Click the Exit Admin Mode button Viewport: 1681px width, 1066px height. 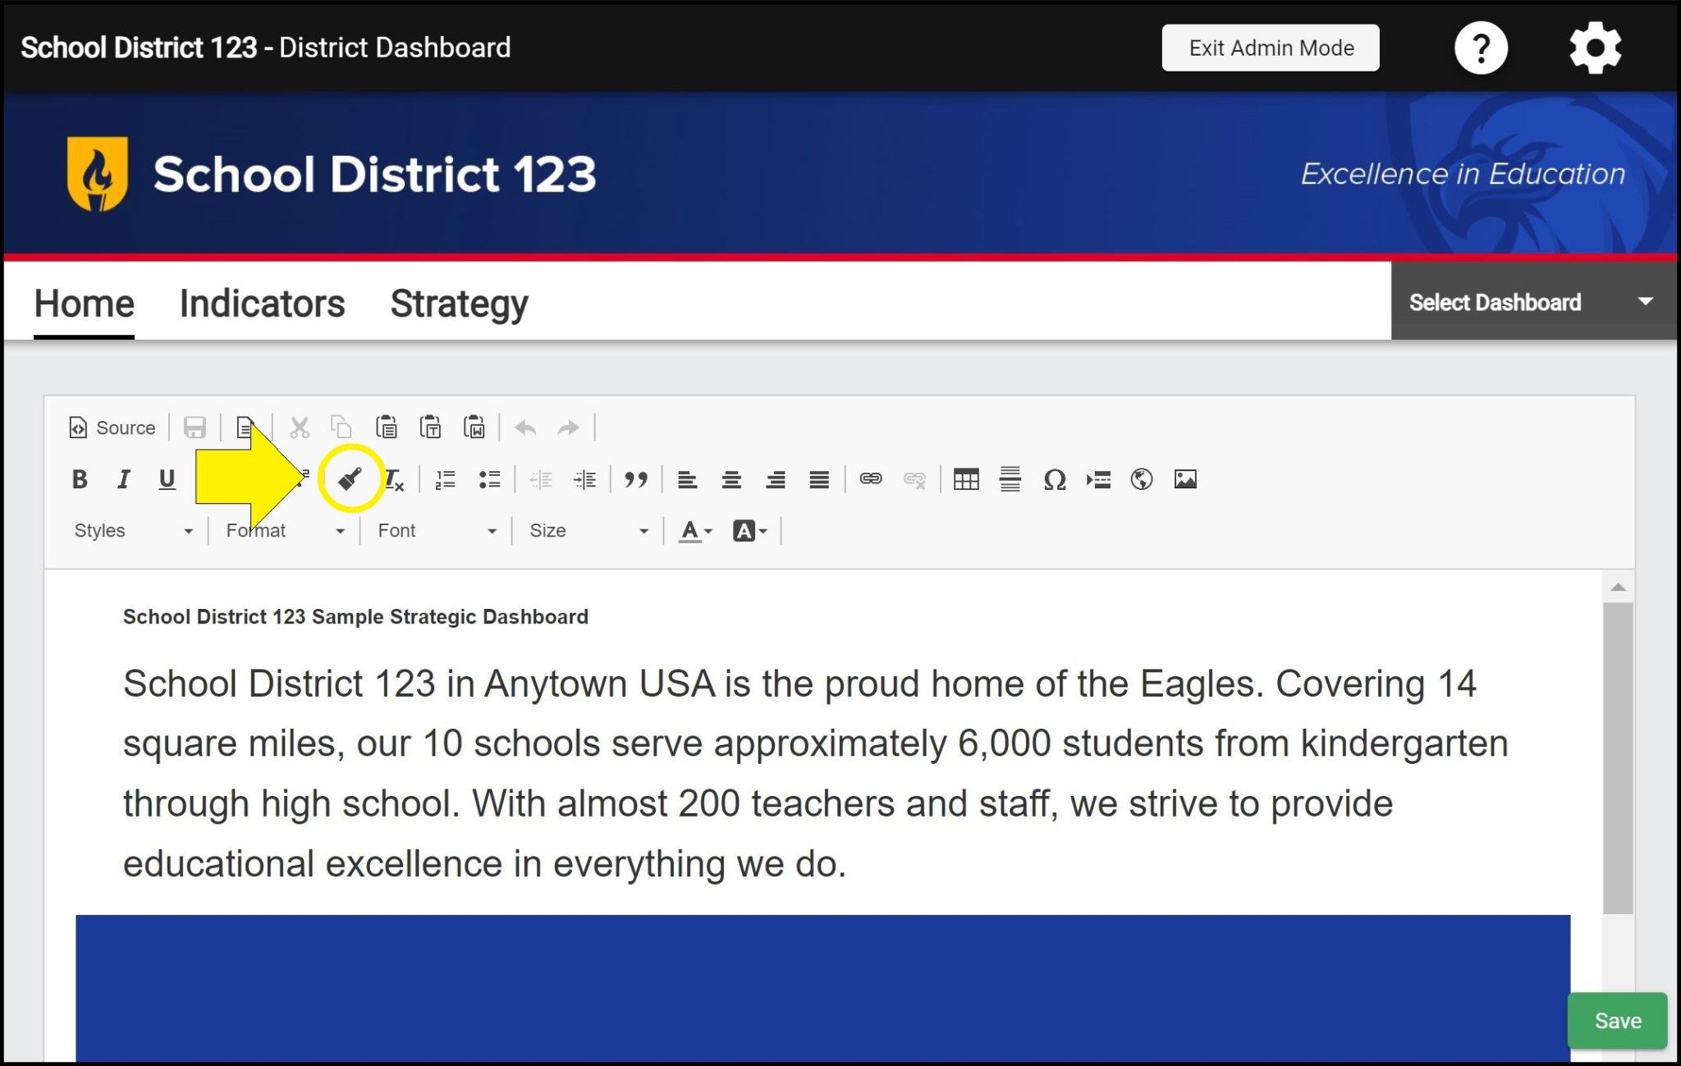[1270, 48]
